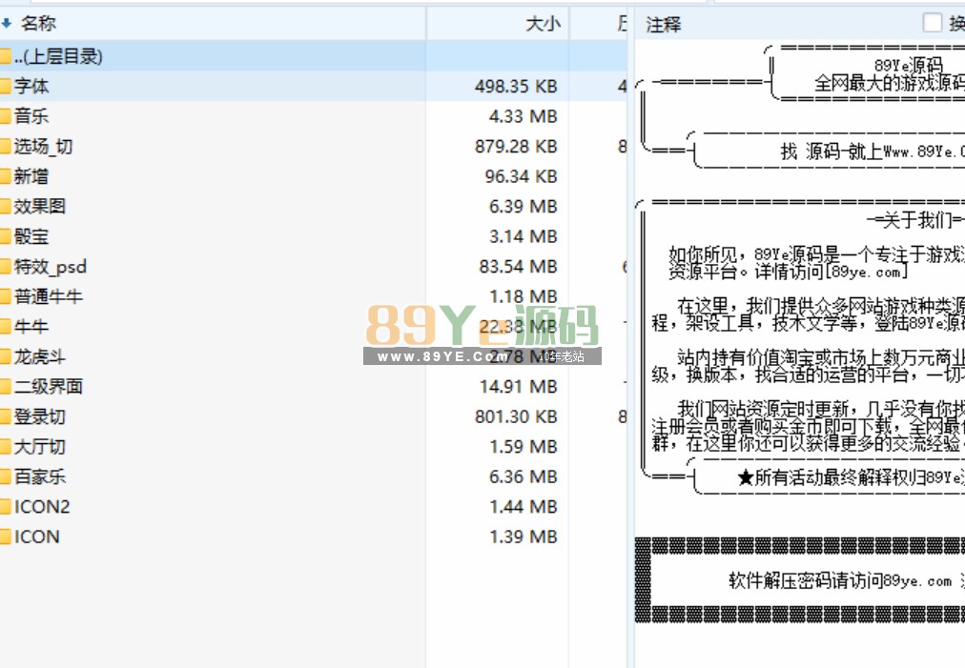Select the 二级界面 folder name
The height and width of the screenshot is (668, 965).
pyautogui.click(x=49, y=387)
